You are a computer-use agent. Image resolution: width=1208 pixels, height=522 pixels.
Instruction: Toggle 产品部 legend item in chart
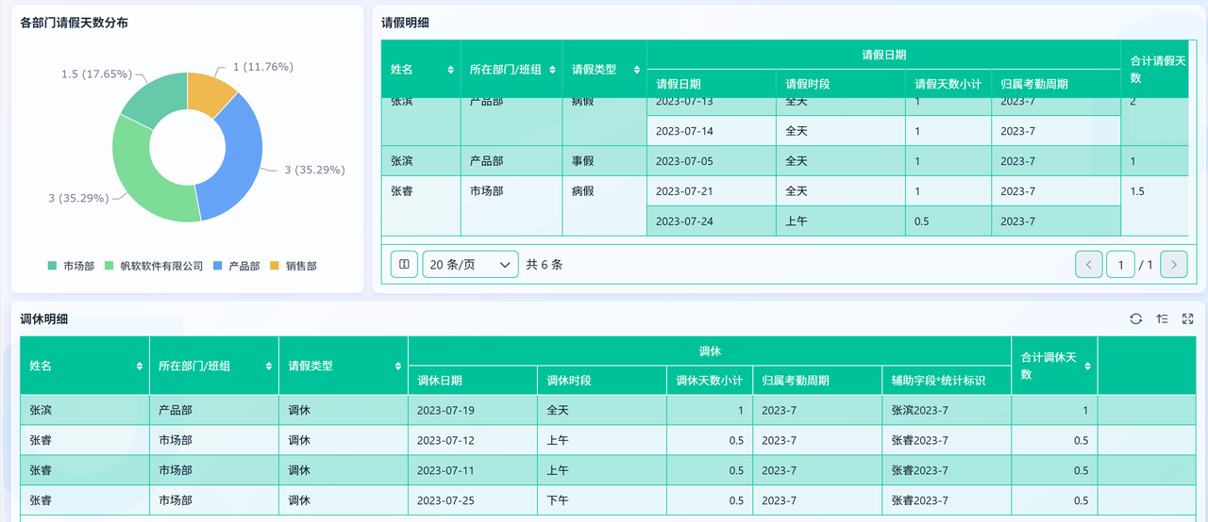point(237,266)
